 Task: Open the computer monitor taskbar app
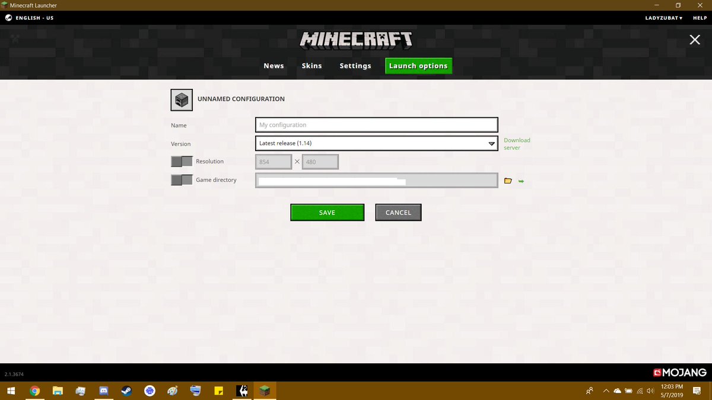click(x=196, y=391)
